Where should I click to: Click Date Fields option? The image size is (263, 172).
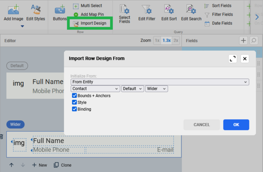pyautogui.click(x=218, y=23)
